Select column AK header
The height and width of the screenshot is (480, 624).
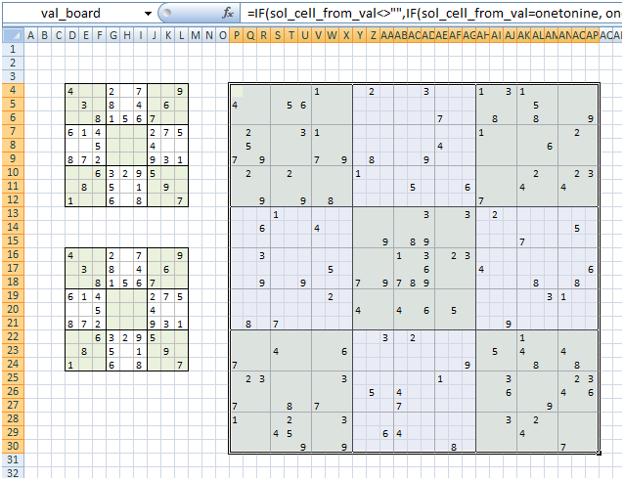tap(523, 35)
